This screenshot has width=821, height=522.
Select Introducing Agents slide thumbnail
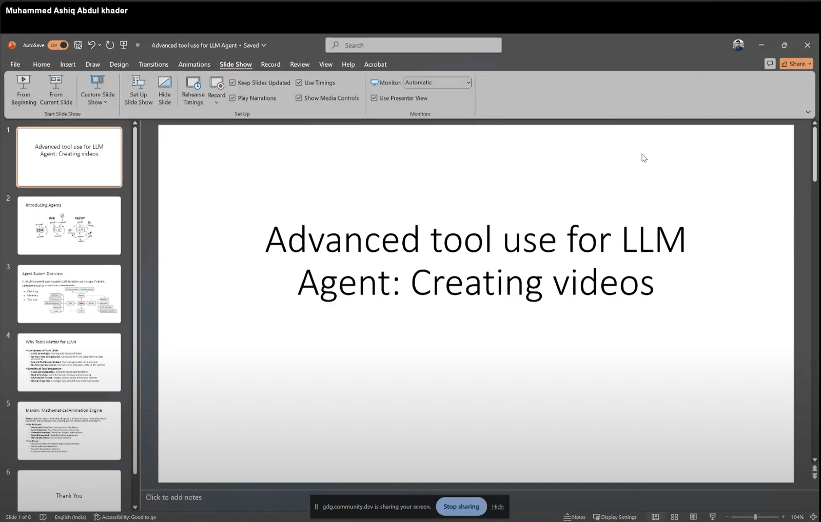(69, 226)
